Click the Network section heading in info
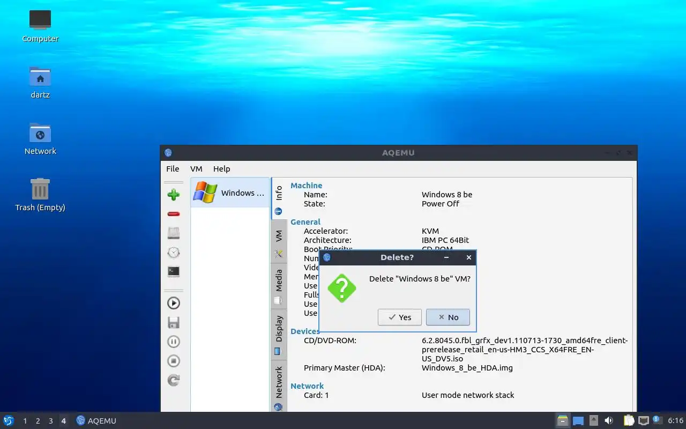The image size is (686, 429). [x=307, y=386]
